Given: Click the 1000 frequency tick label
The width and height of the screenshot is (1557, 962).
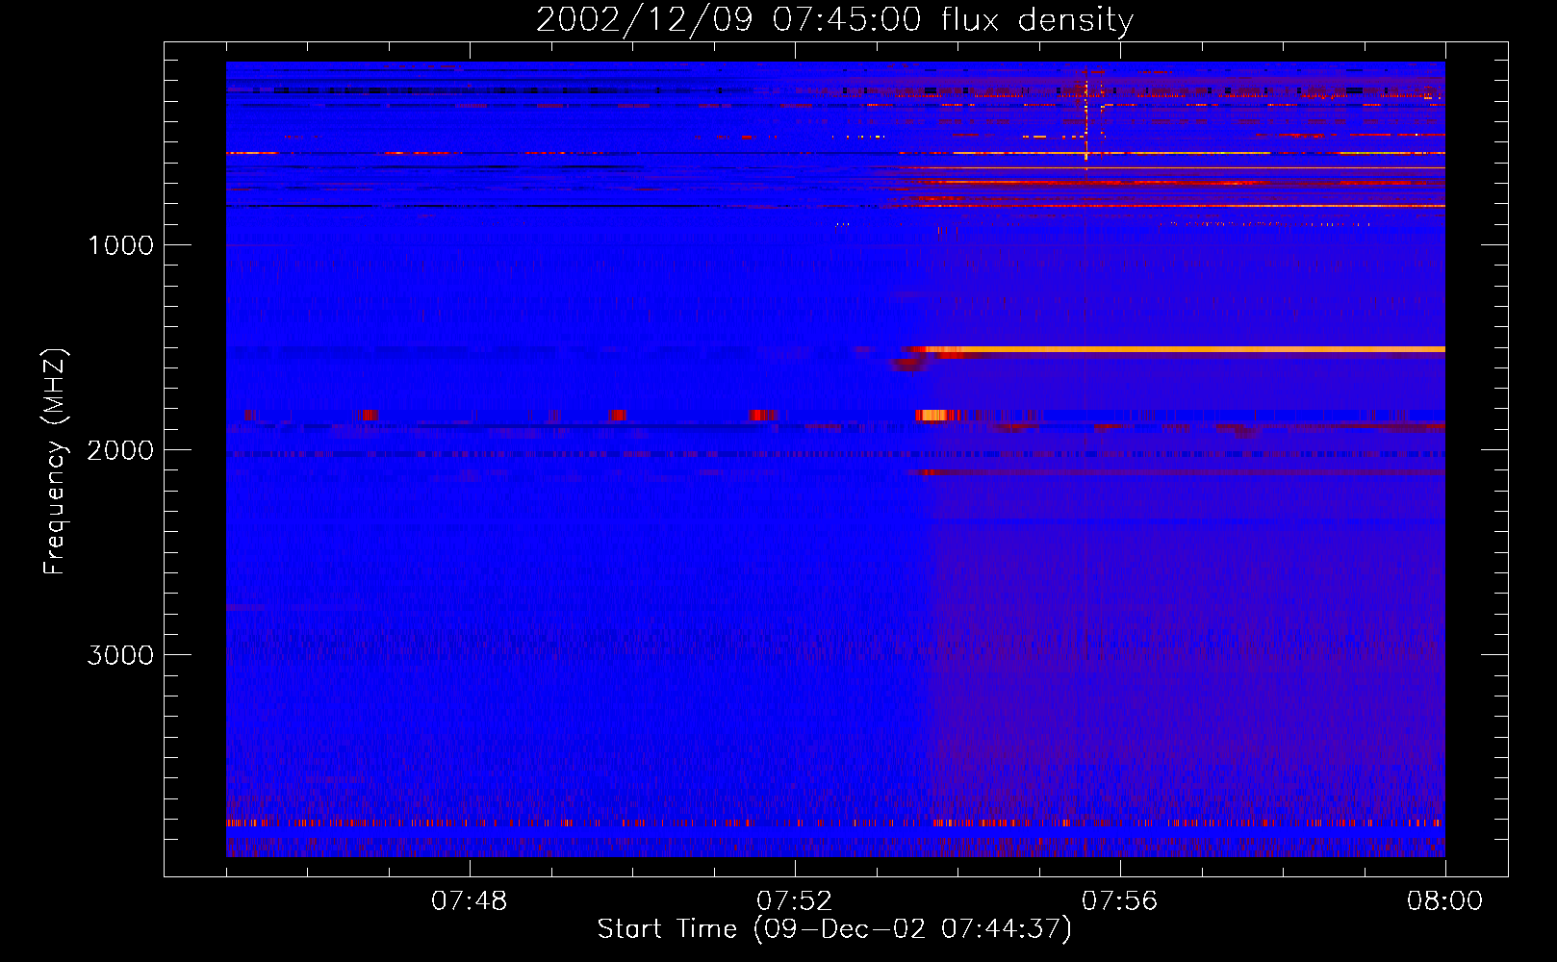Looking at the screenshot, I should (x=120, y=245).
